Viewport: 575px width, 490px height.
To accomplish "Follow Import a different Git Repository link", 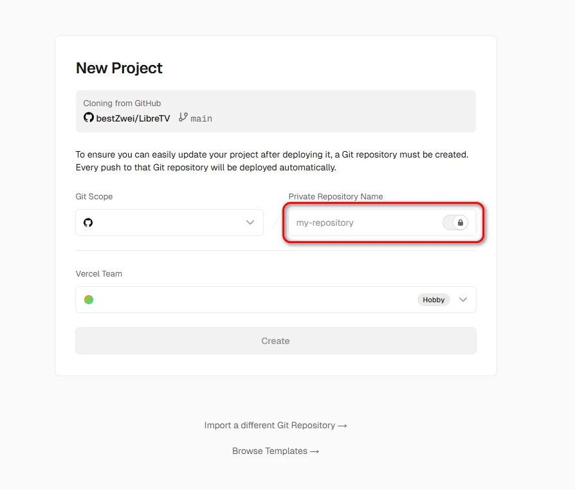I will pyautogui.click(x=275, y=425).
